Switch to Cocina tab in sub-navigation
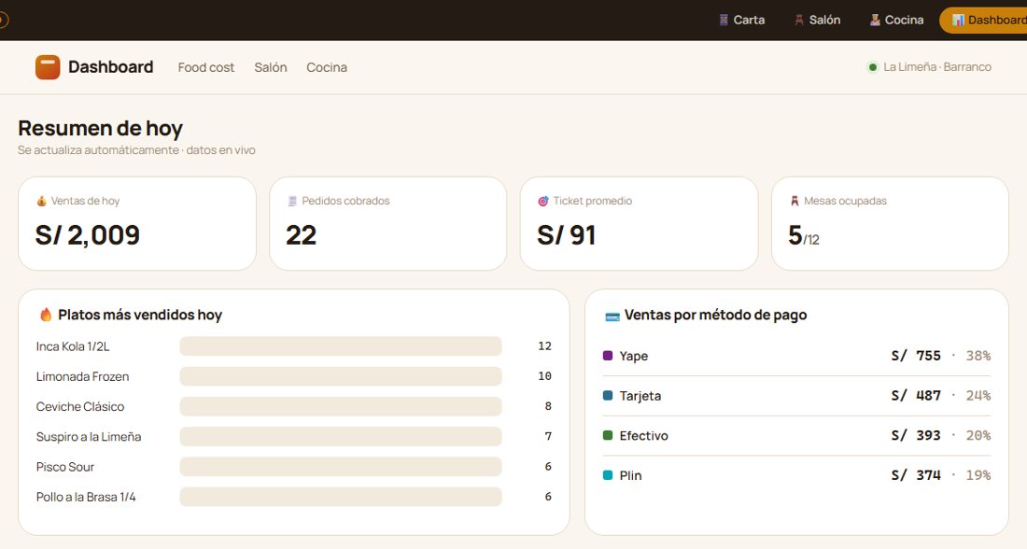 327,67
